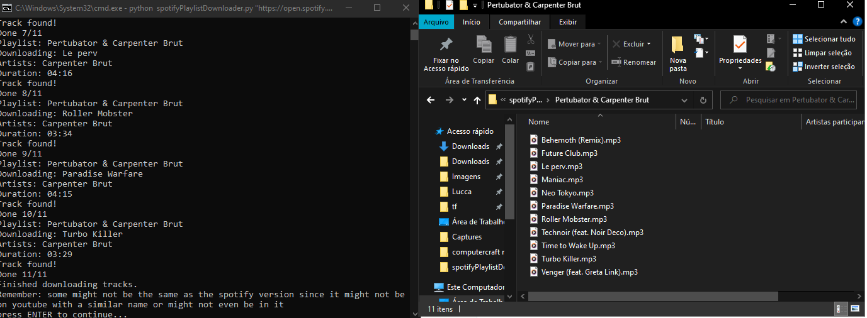Pin folder with Fixar no Acesso rápido

pyautogui.click(x=446, y=53)
